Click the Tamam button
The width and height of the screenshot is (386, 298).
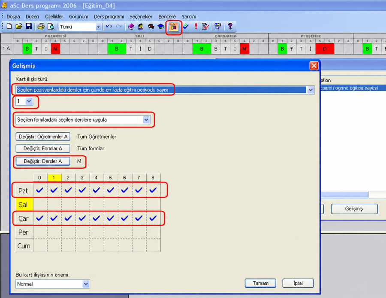point(260,283)
